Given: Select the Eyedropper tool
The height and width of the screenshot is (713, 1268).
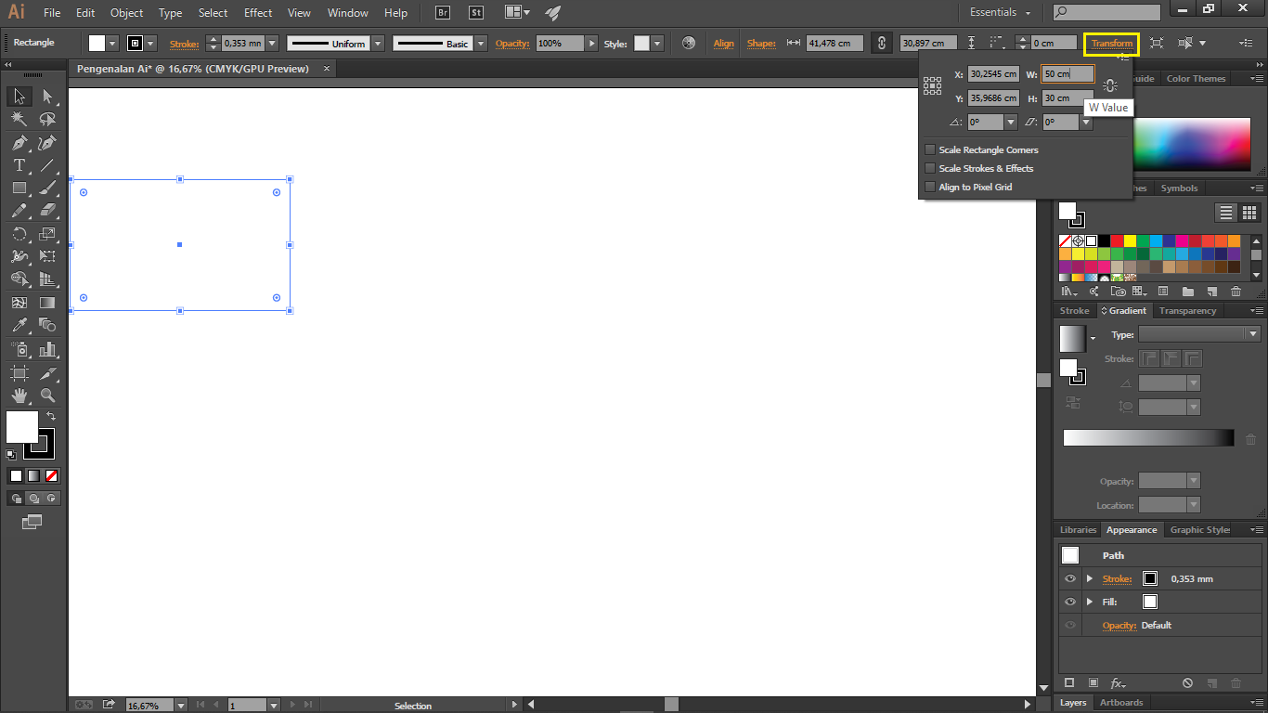Looking at the screenshot, I should [x=19, y=325].
